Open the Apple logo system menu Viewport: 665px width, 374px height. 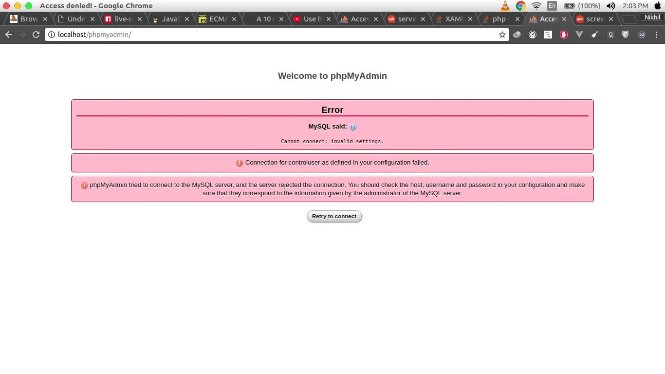658,6
